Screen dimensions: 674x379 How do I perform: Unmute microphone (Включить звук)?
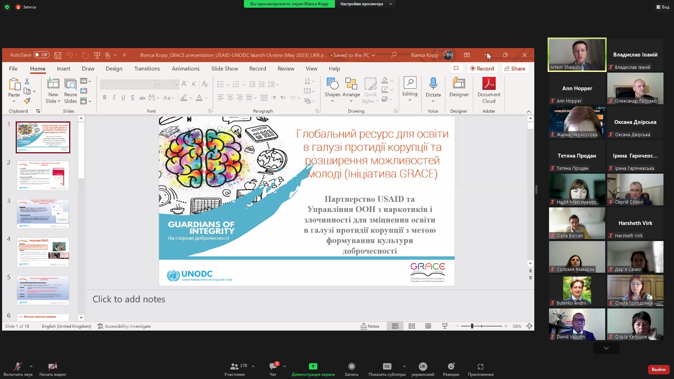point(18,370)
